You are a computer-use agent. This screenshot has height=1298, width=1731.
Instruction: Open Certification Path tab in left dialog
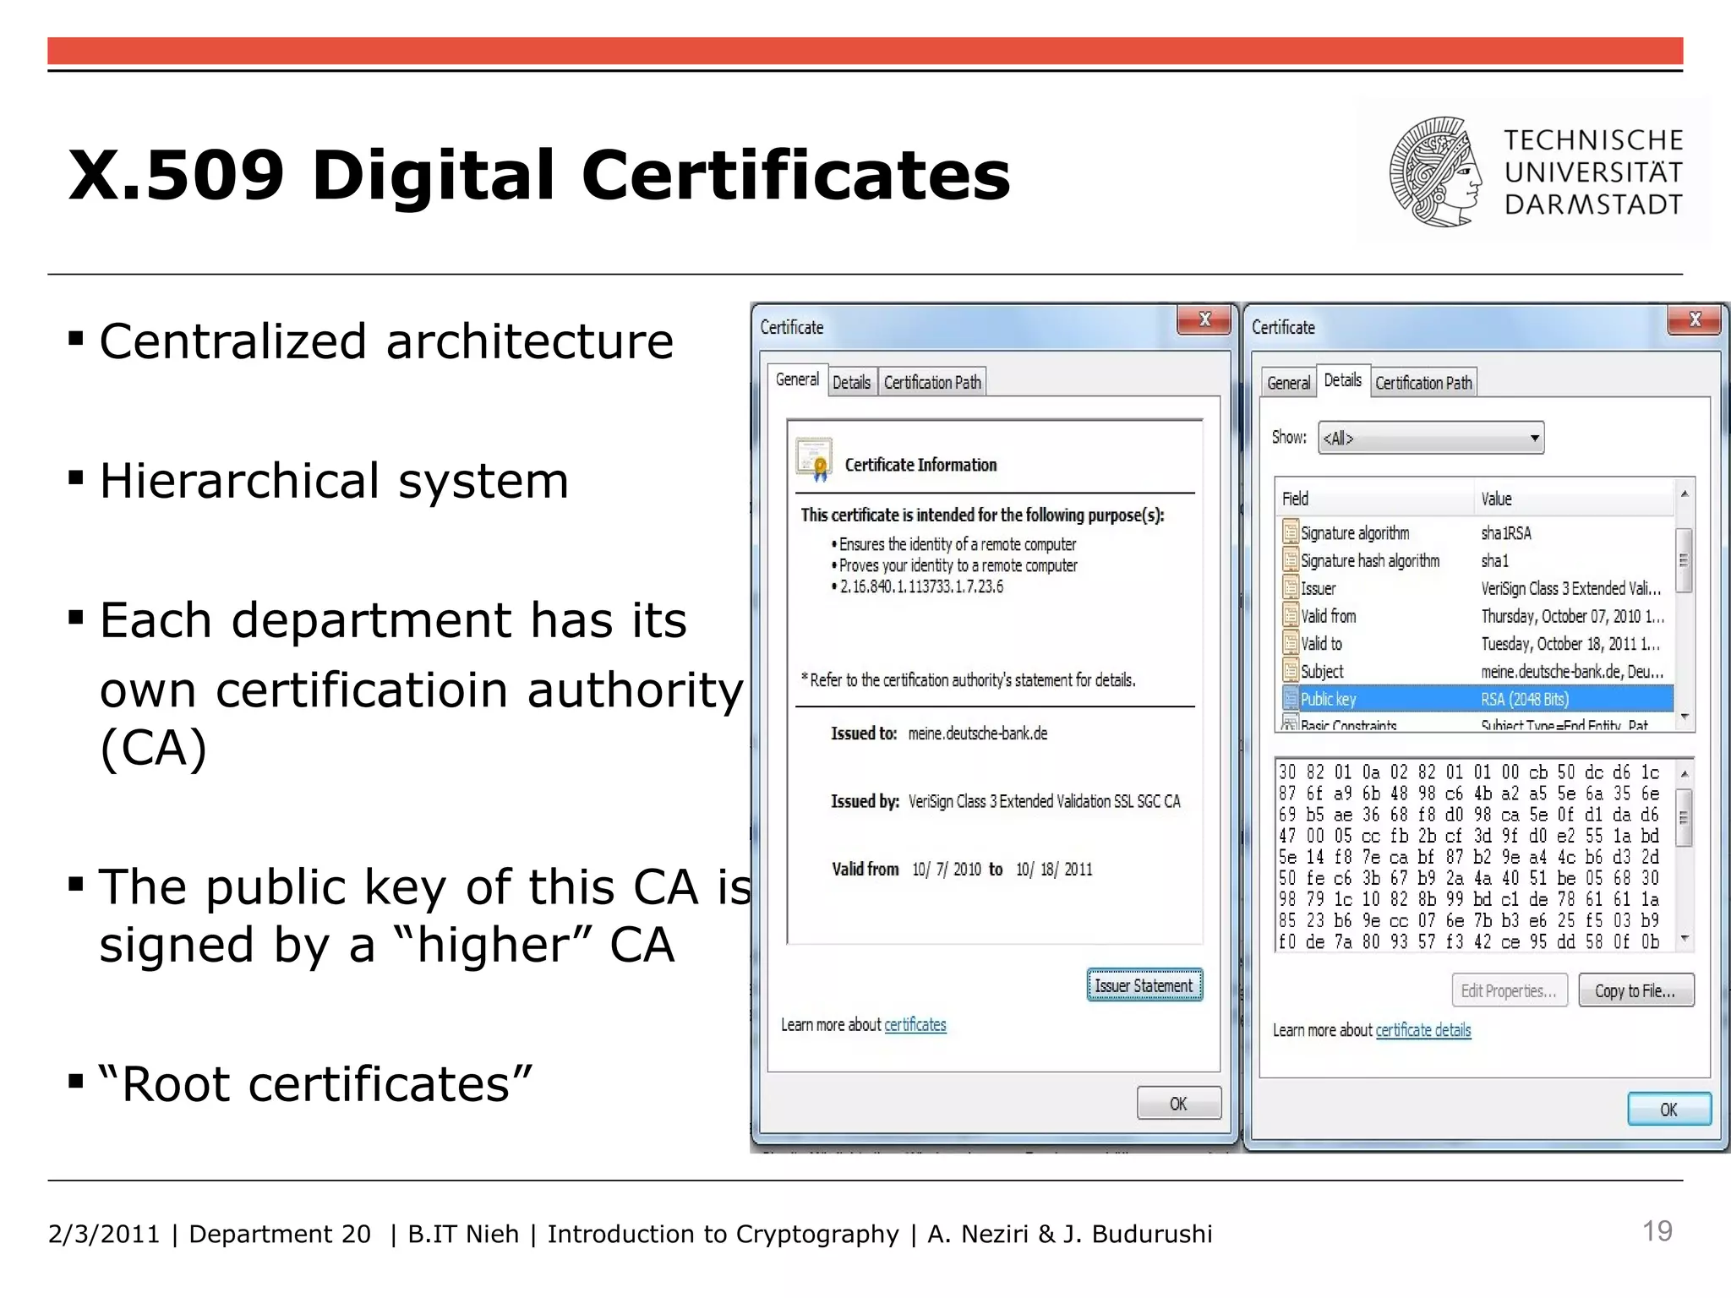tap(932, 382)
